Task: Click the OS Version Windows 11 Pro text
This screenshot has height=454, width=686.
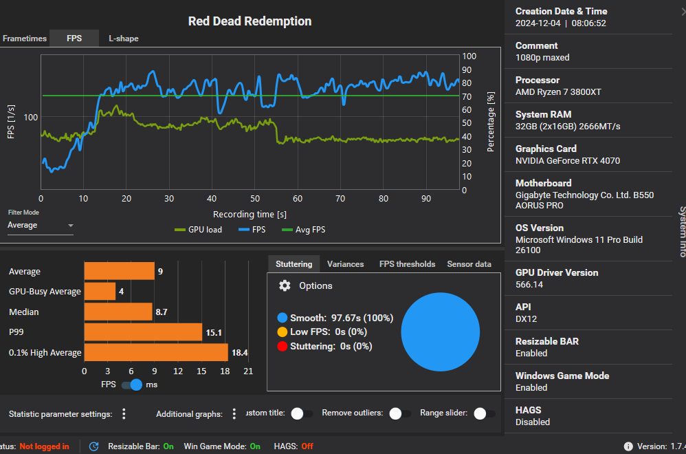Action: [579, 245]
